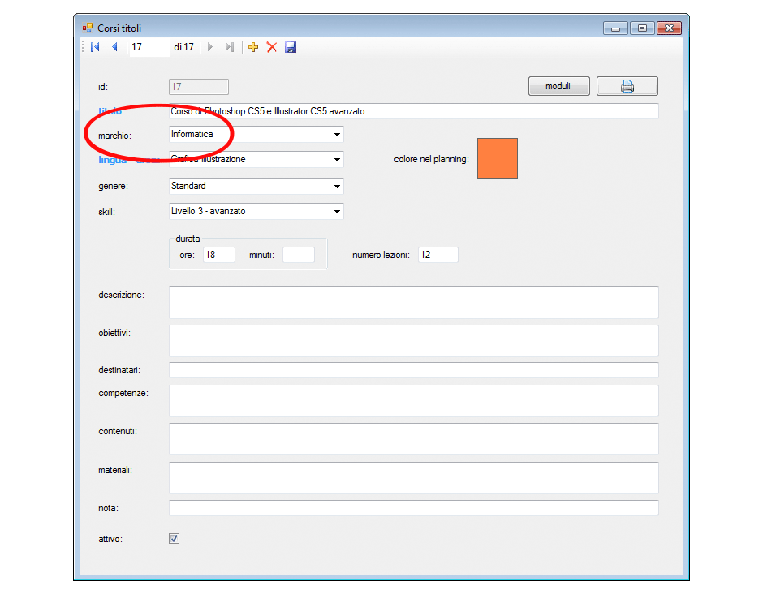Screen dimensions: 763x594
Task: Go to the first record
Action: click(x=96, y=47)
